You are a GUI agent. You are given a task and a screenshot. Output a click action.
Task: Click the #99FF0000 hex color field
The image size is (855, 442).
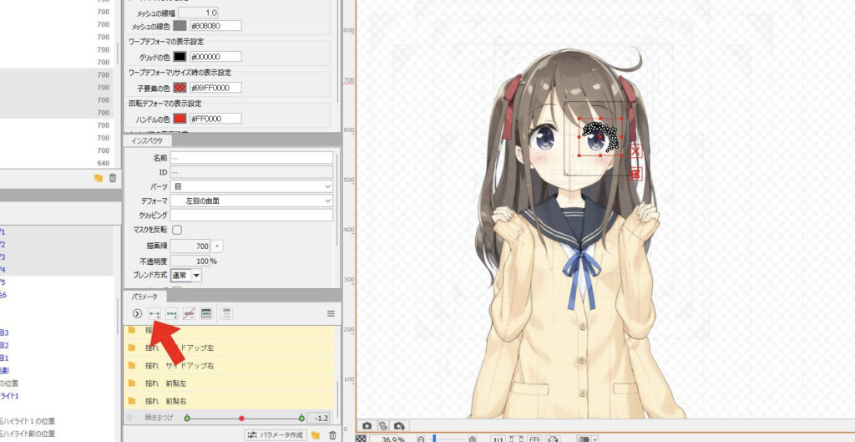(215, 88)
